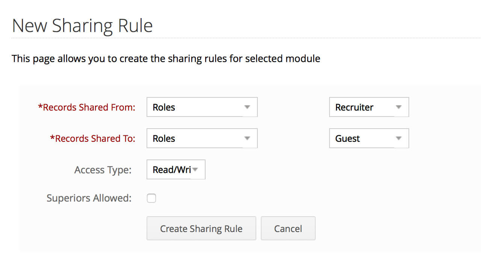Viewport: 481px width, 267px height.
Task: Click the New Sharing Rule heading
Action: click(82, 26)
